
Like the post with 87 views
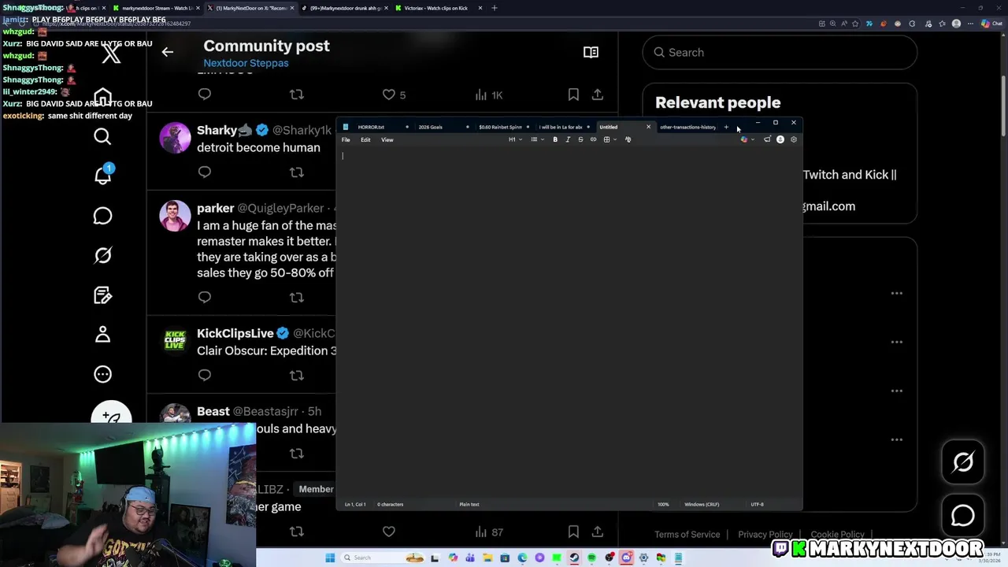(x=388, y=532)
